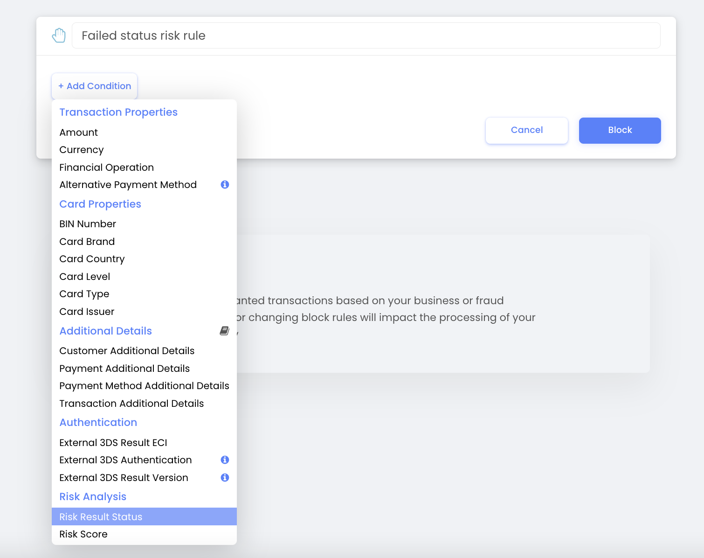Screen dimensions: 704x558
Task: Click the Authentication section heading
Action: [98, 422]
